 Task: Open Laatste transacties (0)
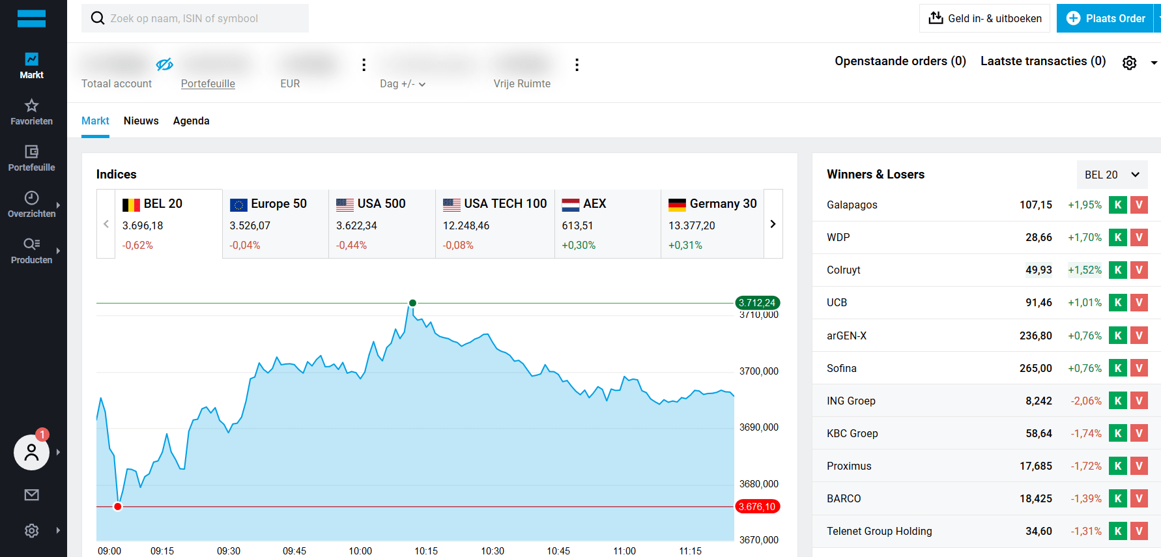[x=1043, y=61]
